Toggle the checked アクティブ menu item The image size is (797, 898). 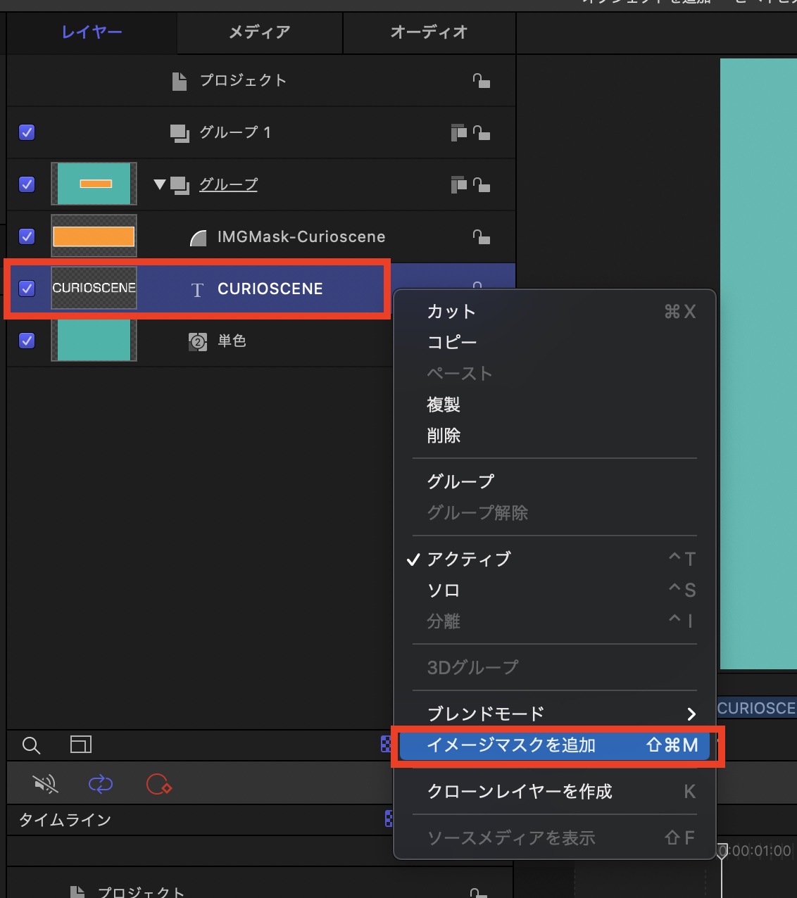click(554, 559)
